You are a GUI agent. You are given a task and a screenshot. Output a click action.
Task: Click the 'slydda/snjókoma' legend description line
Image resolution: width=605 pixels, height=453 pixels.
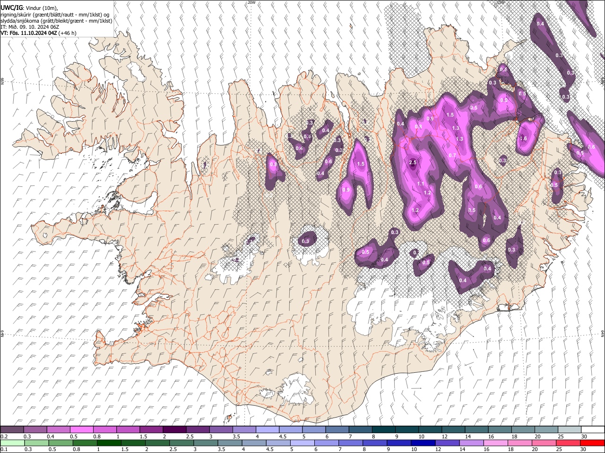(56, 21)
